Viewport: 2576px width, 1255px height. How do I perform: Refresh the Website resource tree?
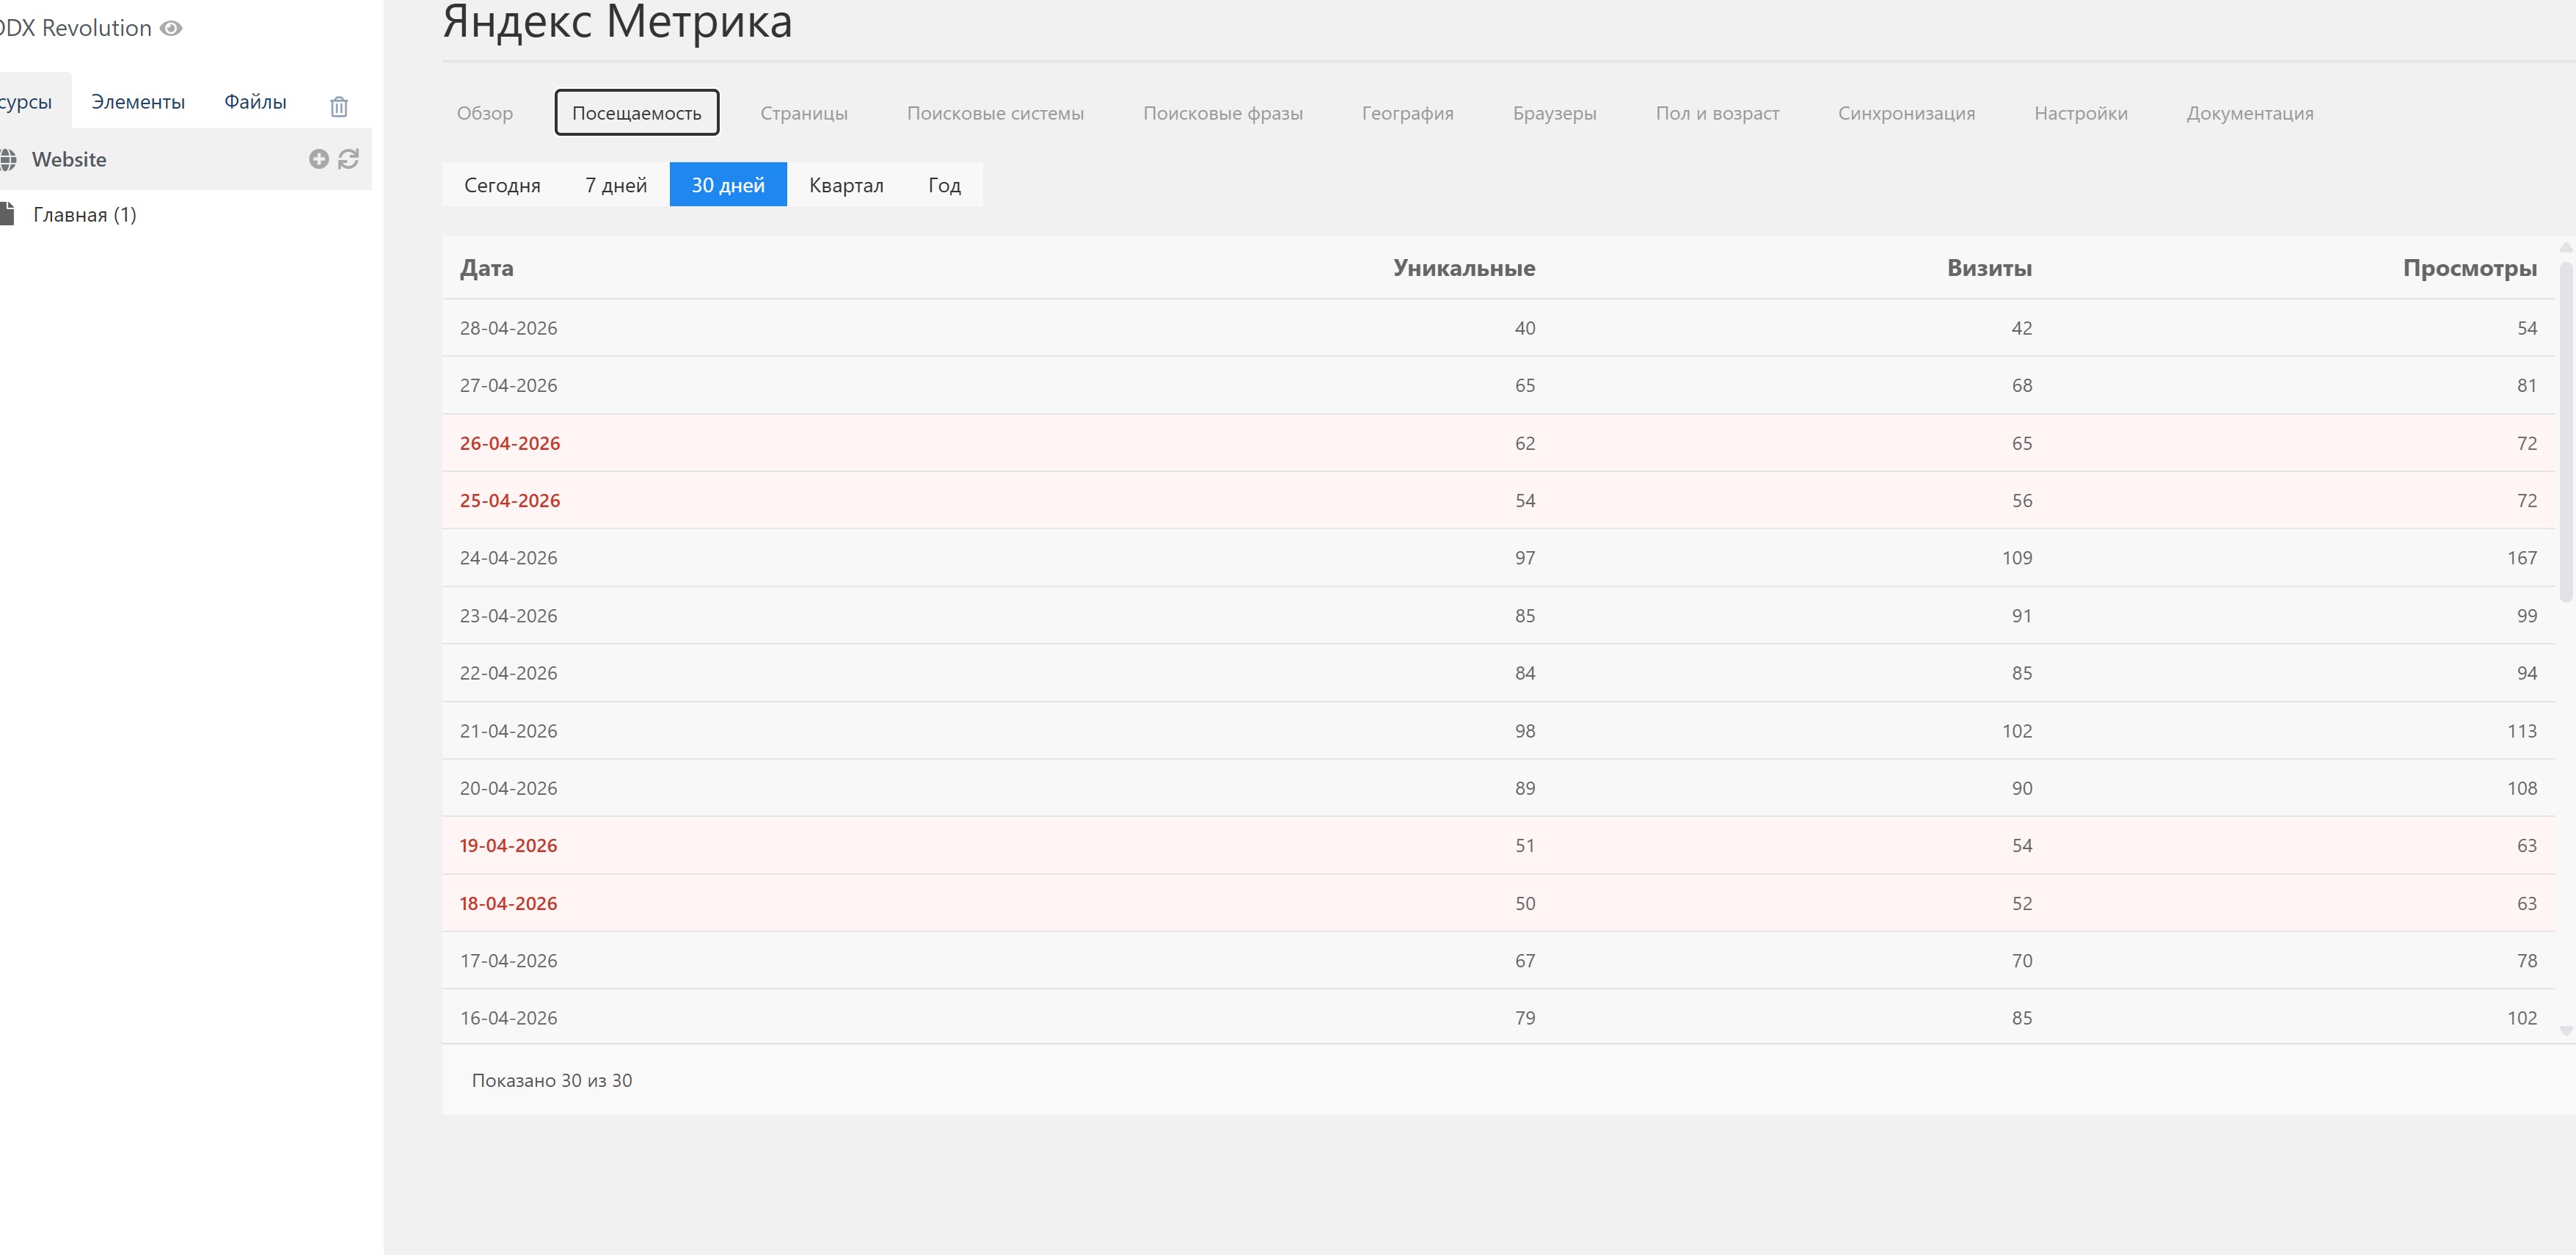tap(348, 159)
